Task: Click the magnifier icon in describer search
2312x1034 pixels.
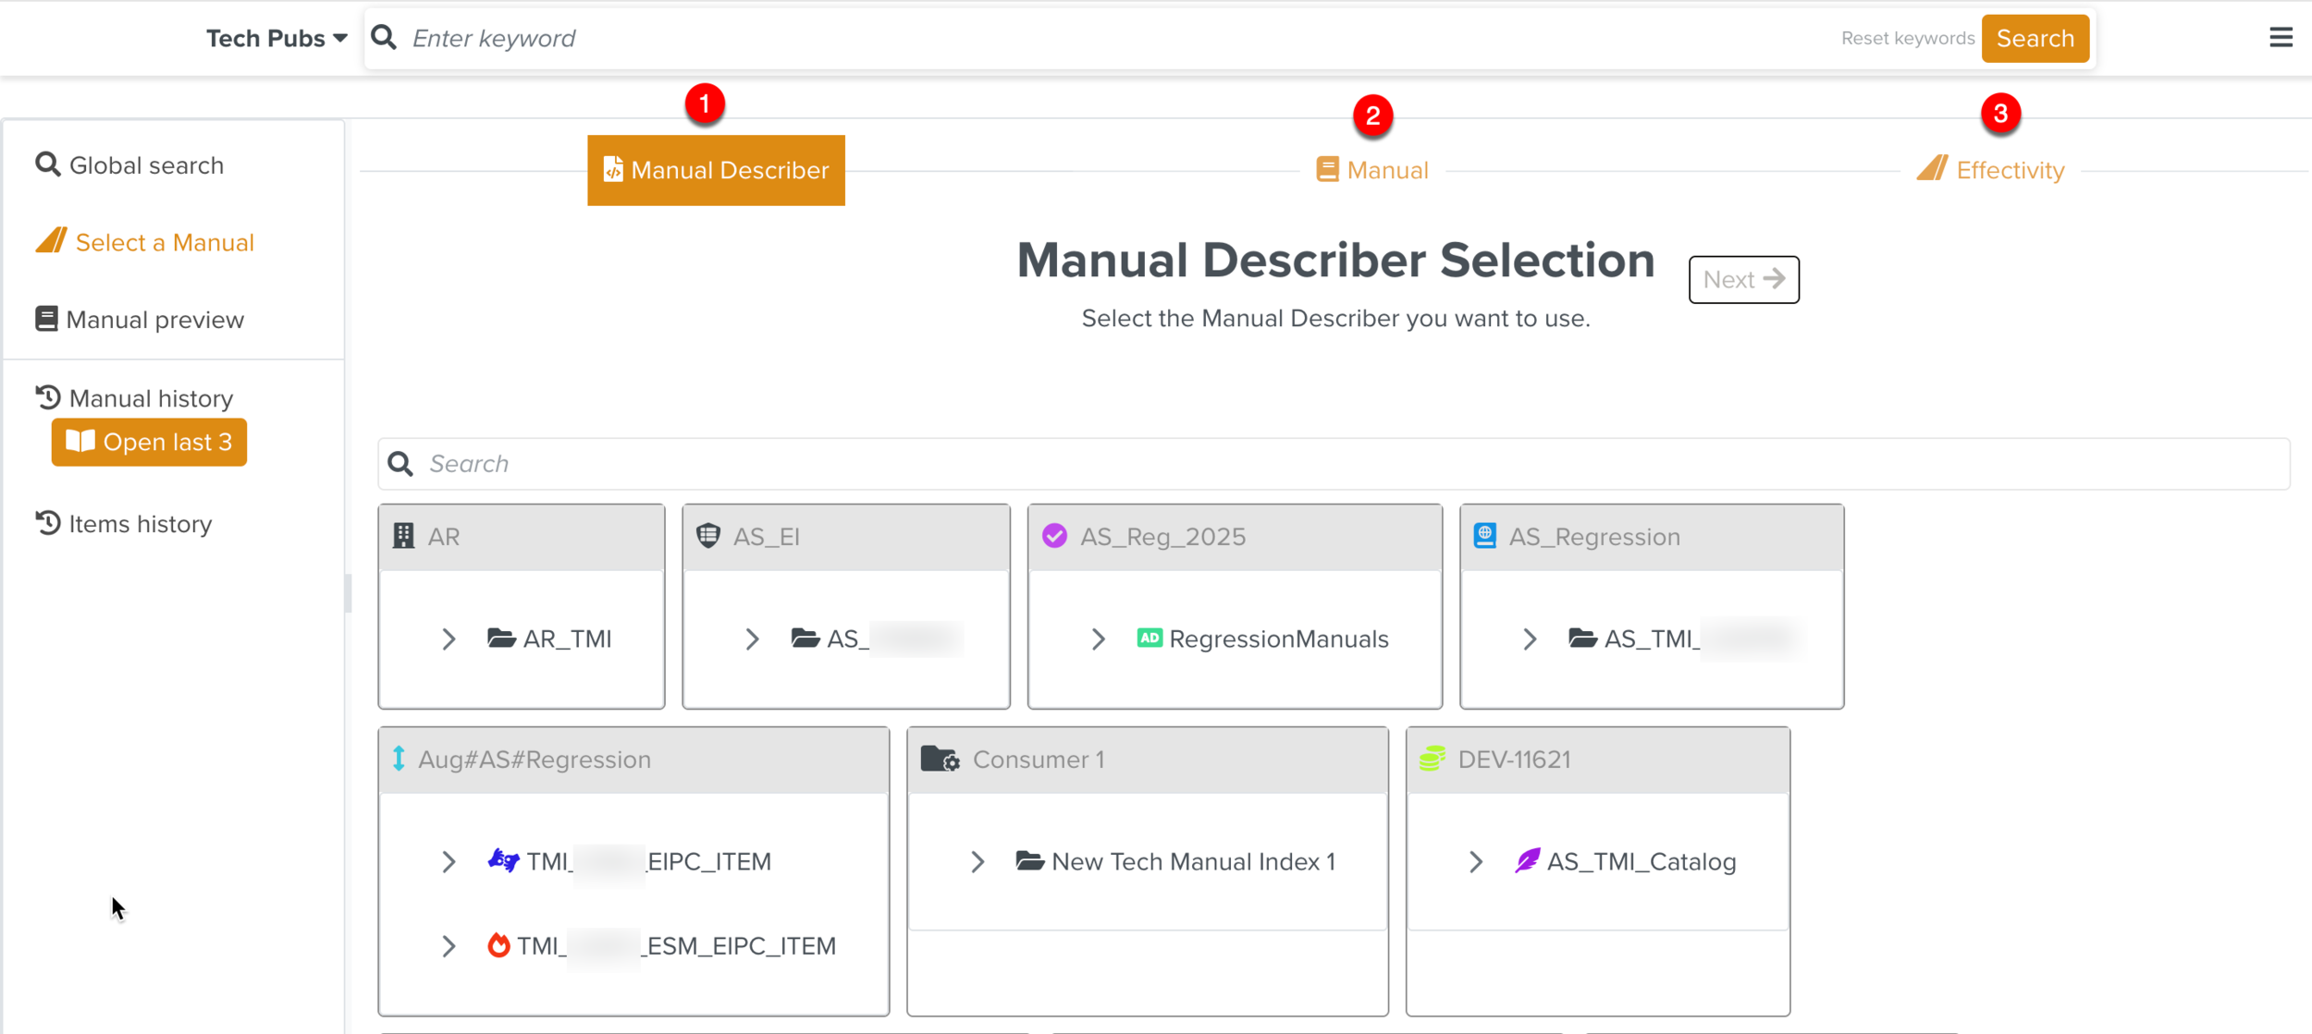Action: 400,463
